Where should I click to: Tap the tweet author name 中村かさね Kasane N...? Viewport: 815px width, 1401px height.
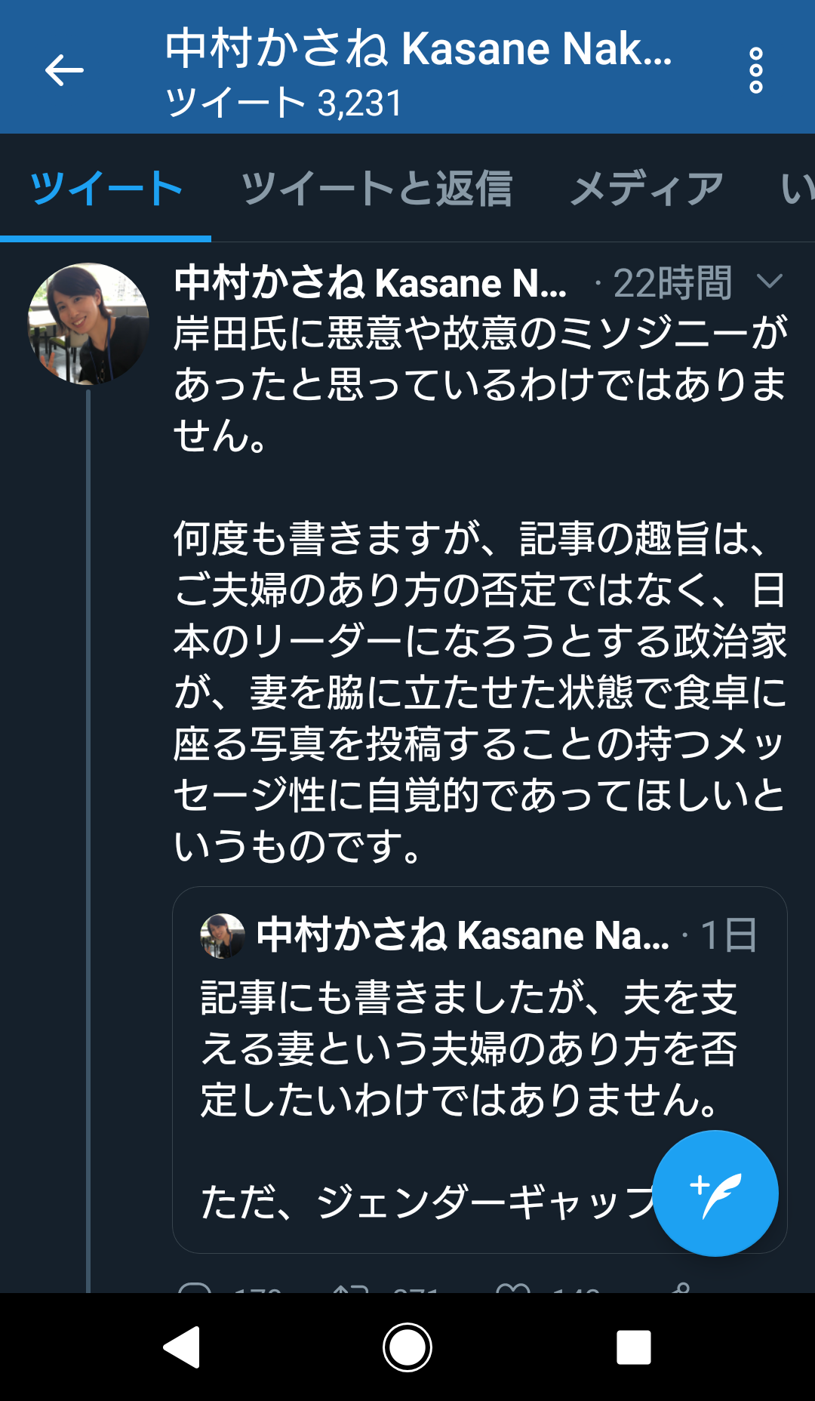pyautogui.click(x=370, y=283)
